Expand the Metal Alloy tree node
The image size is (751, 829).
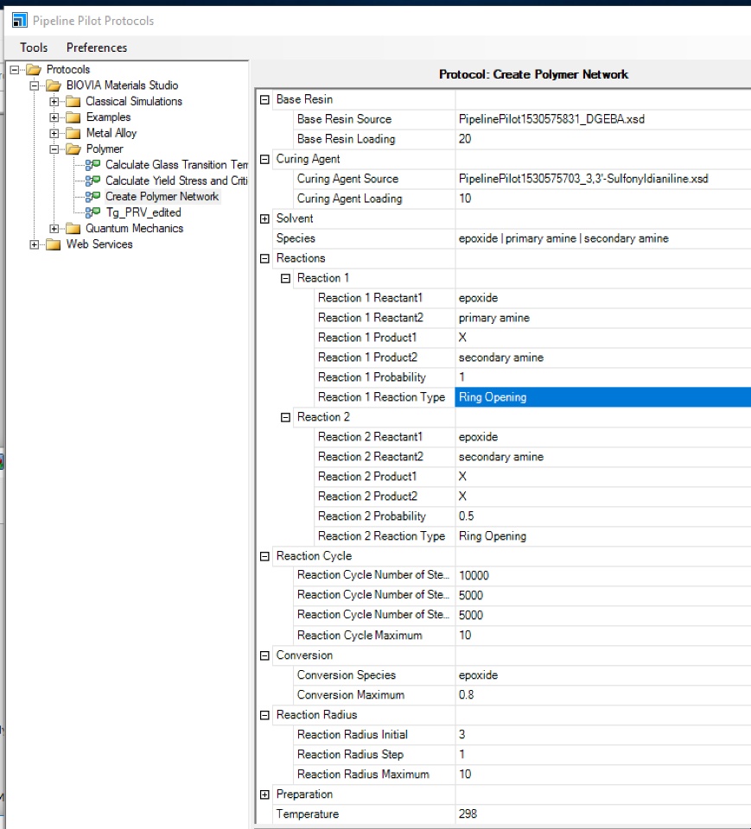click(54, 133)
